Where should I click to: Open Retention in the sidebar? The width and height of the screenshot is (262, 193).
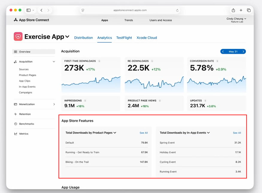[25, 114]
